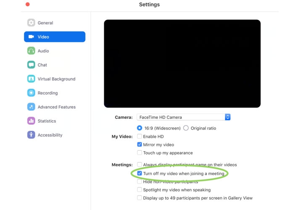Screen dimensions: 306x210
Task: Click the black camera preview area
Action: pyautogui.click(x=182, y=63)
